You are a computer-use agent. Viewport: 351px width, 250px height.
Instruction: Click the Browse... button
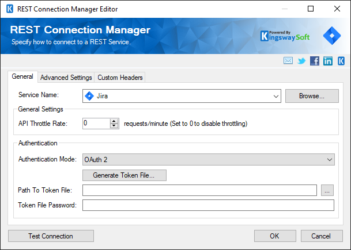click(x=312, y=96)
